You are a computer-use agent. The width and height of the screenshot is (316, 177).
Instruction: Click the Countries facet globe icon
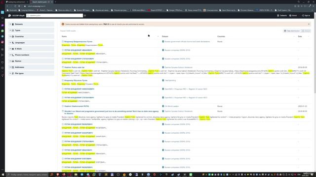13,36
